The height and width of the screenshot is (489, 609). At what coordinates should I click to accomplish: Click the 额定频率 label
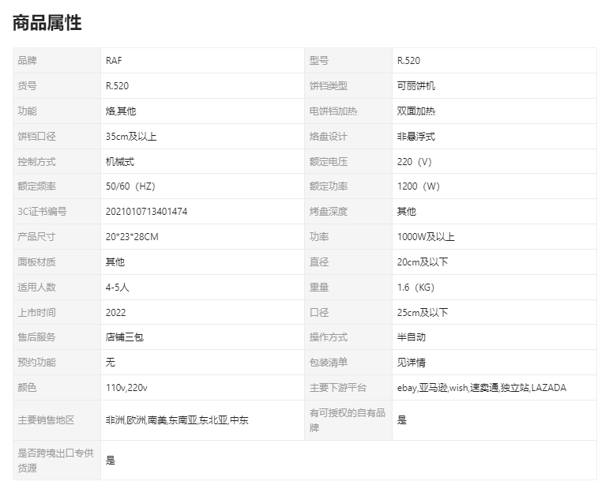point(36,186)
